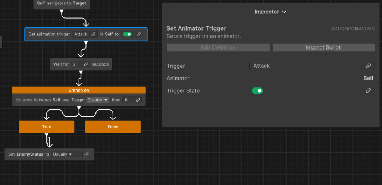Select the Self navigates to Target node
The image size is (382, 185).
click(x=62, y=4)
